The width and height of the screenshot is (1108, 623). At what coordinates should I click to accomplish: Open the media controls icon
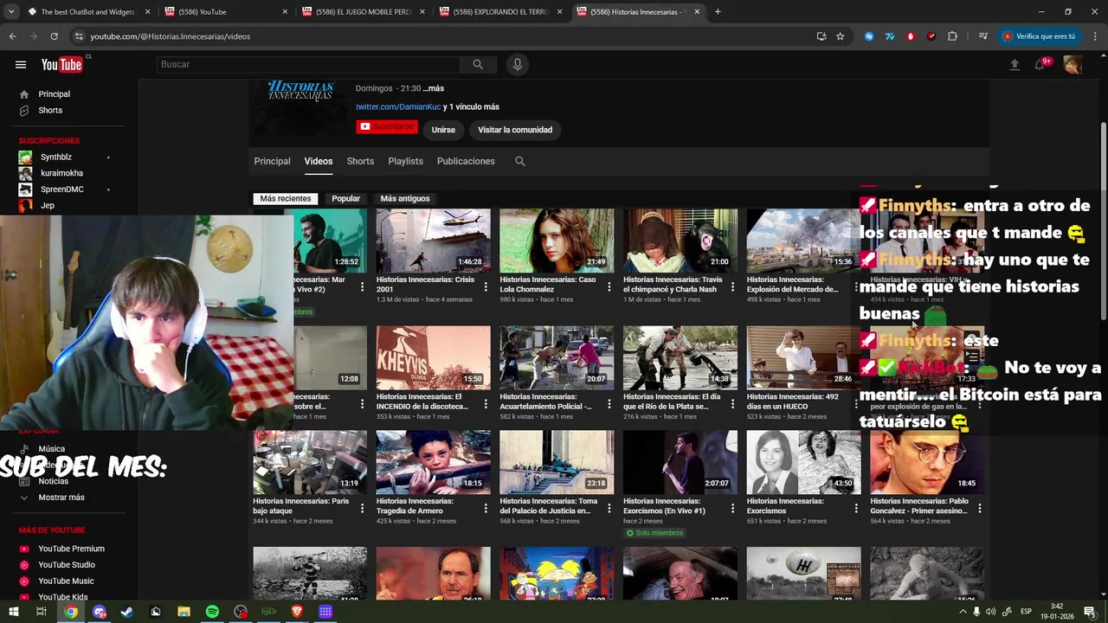(x=982, y=36)
